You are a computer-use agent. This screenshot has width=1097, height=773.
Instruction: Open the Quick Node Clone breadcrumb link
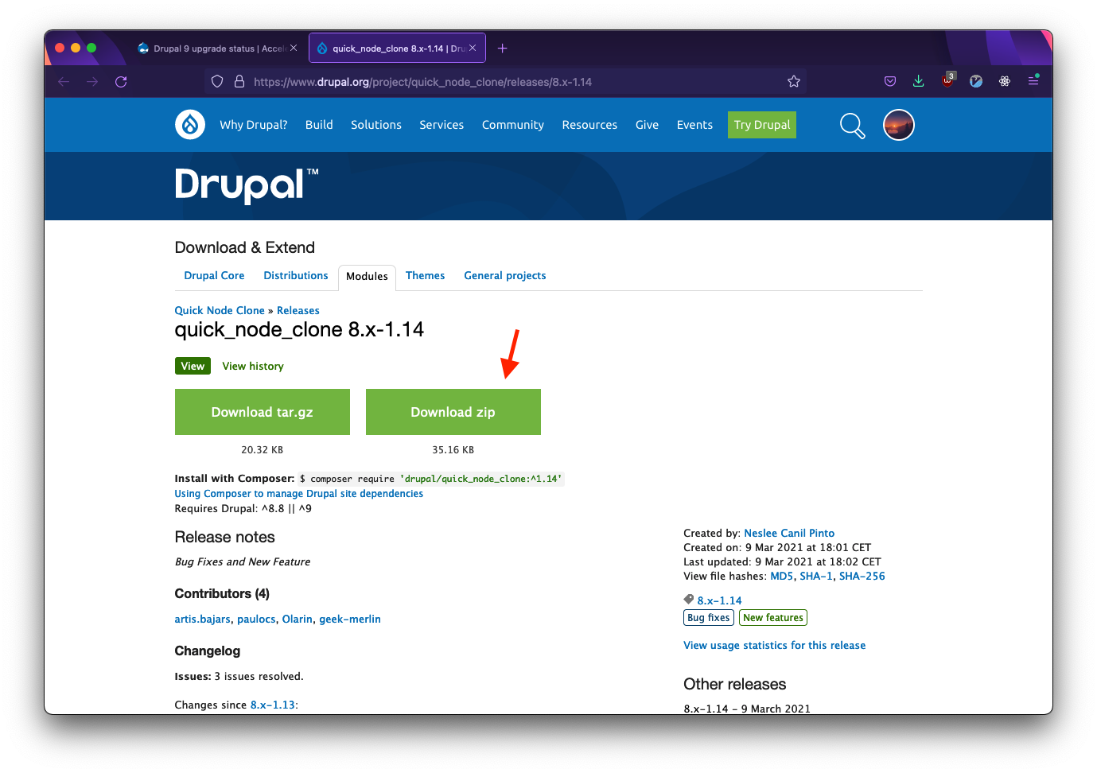(x=220, y=311)
